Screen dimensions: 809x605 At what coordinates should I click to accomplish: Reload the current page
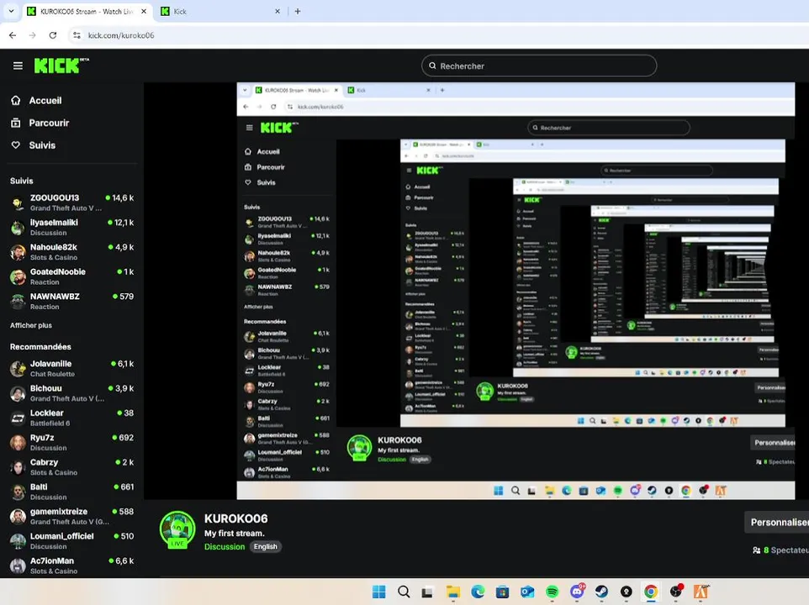point(53,35)
